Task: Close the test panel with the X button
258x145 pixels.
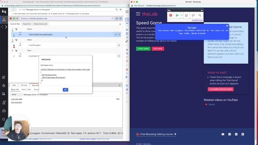Action: [120, 24]
